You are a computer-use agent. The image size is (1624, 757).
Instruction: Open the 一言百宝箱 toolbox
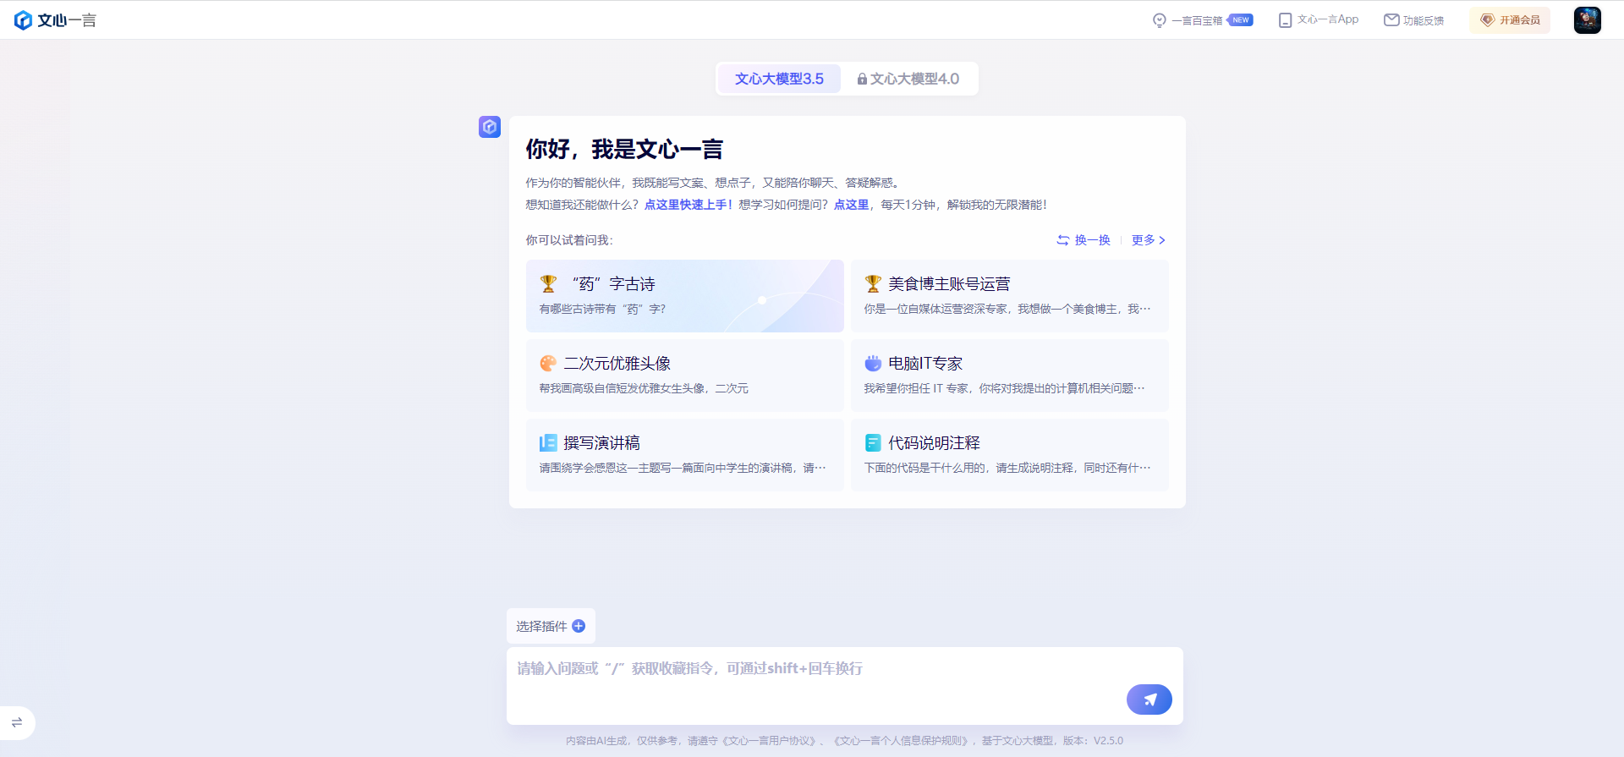[x=1196, y=20]
